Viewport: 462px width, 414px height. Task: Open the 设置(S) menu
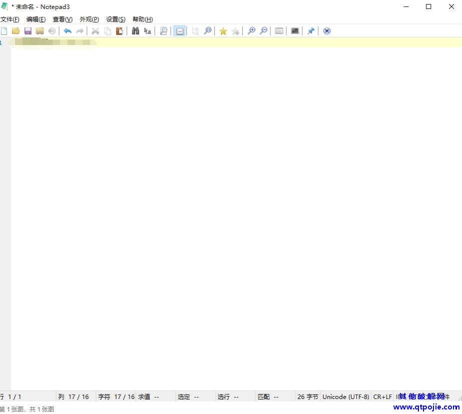[x=116, y=20]
